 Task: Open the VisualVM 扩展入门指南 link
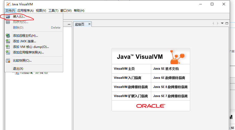[x=131, y=96]
